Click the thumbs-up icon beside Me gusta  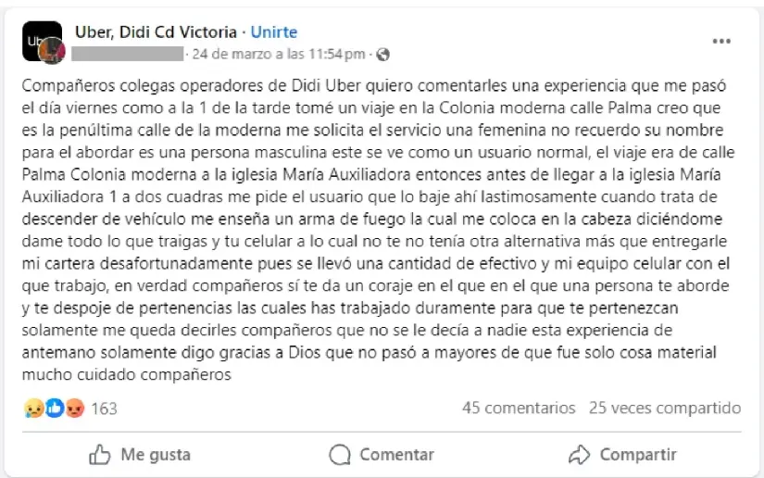(x=99, y=454)
